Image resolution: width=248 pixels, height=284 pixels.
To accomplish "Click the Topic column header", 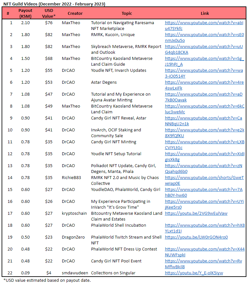I will pos(127,14).
